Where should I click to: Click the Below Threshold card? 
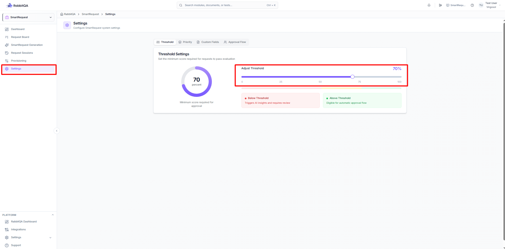click(280, 100)
